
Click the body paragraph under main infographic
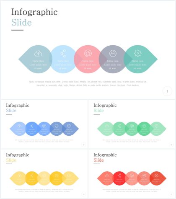(x=88, y=83)
